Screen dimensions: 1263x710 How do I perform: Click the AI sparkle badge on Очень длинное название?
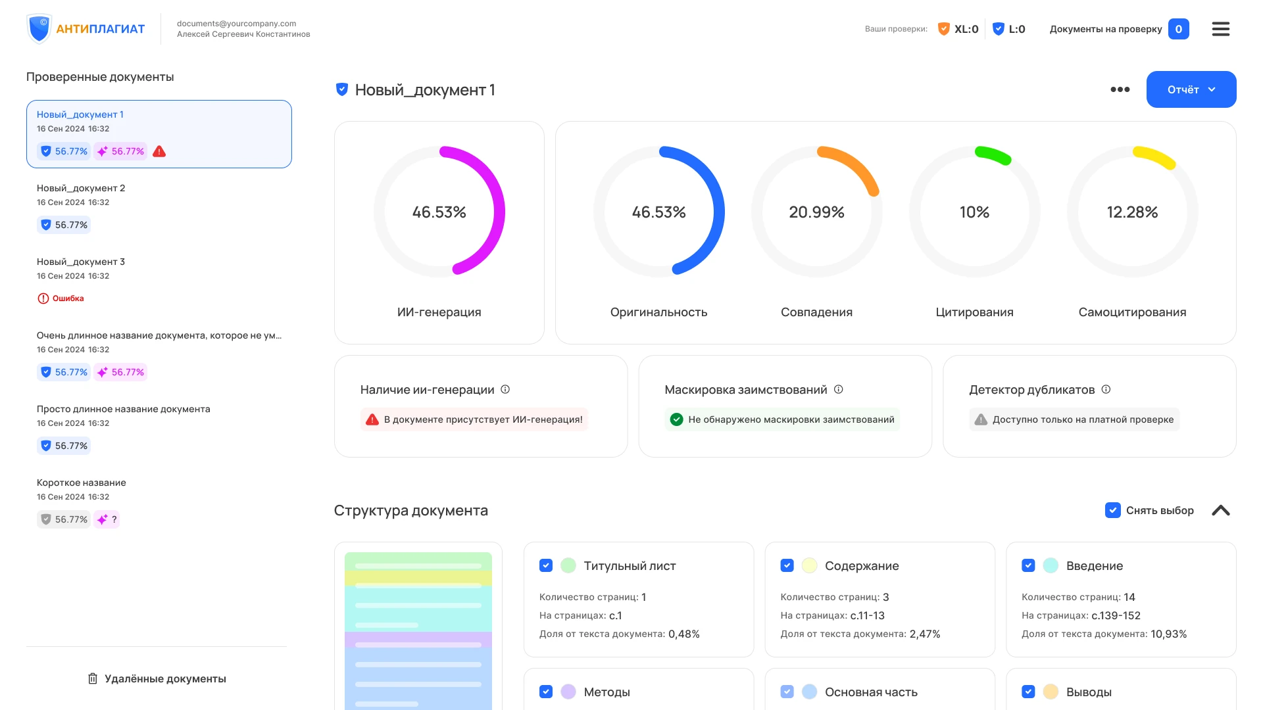coord(120,372)
